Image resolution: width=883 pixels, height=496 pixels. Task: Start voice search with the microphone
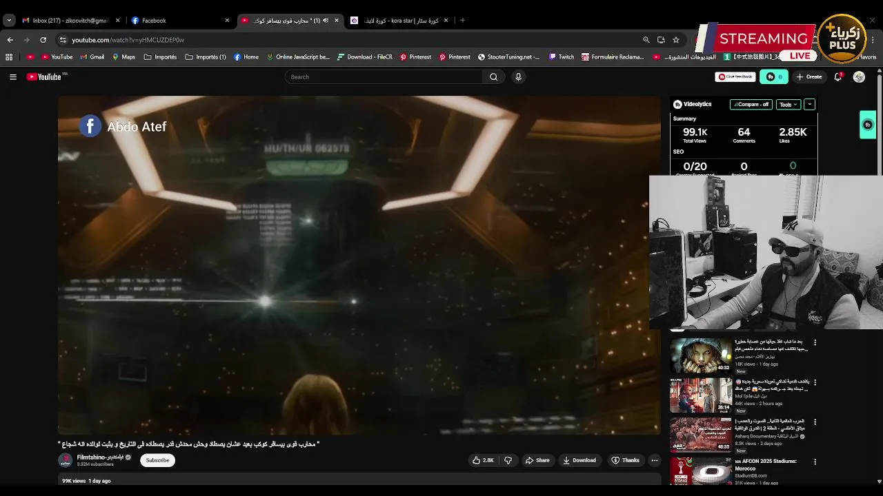[x=518, y=77]
